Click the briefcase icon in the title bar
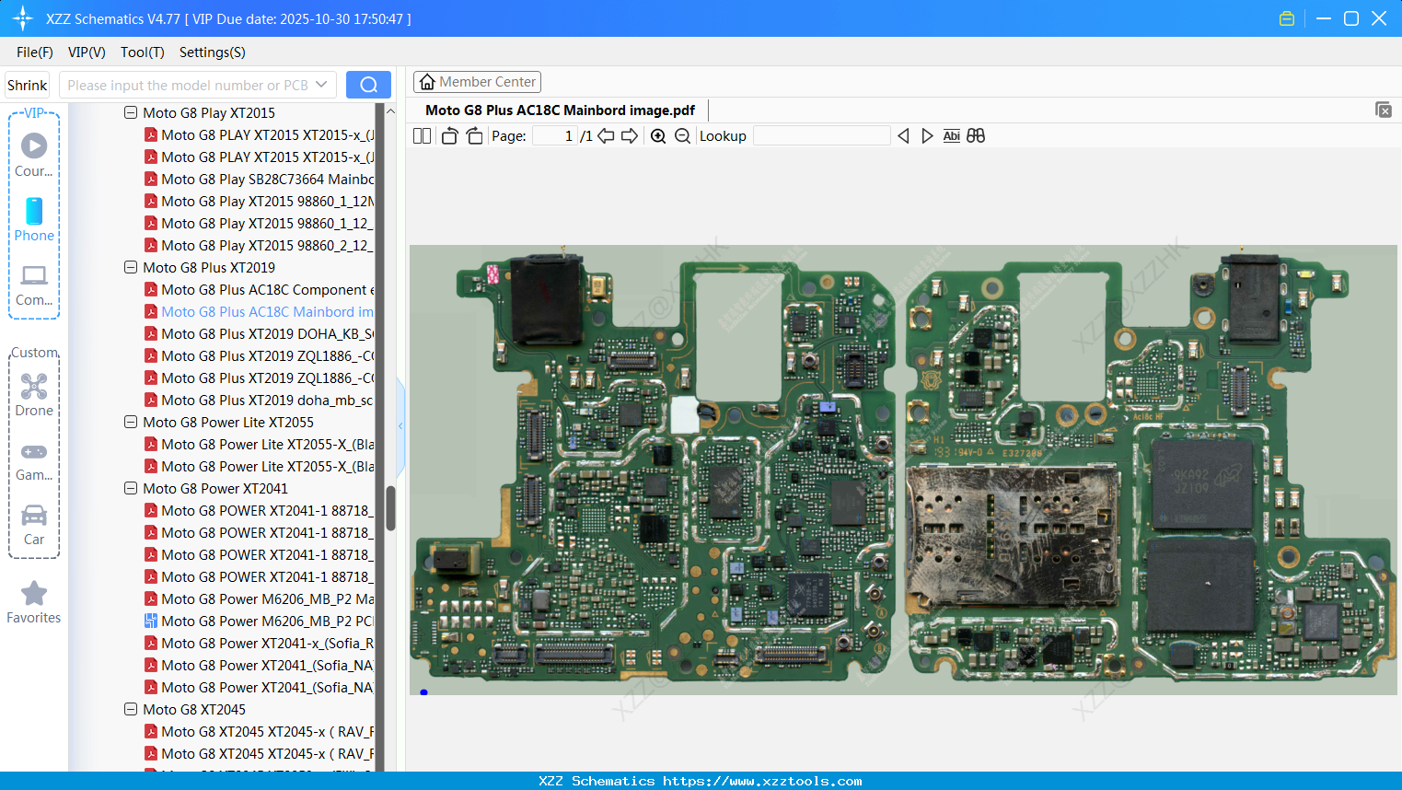This screenshot has height=790, width=1402. (1286, 17)
